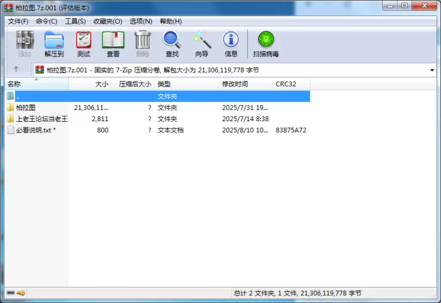Open the 收藏夹(O) menu
The height and width of the screenshot is (303, 441).
tap(107, 21)
